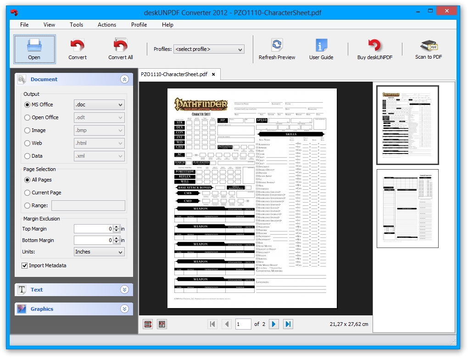This screenshot has width=468, height=358.
Task: Open the Tools menu
Action: [77, 25]
